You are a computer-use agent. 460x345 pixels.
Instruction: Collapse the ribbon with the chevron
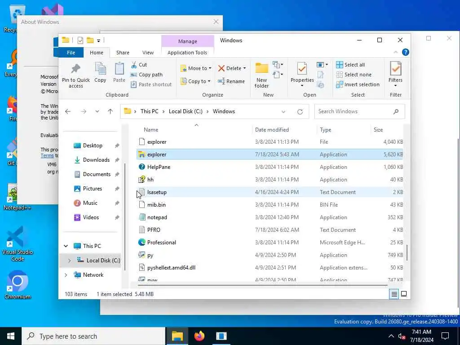coord(395,52)
